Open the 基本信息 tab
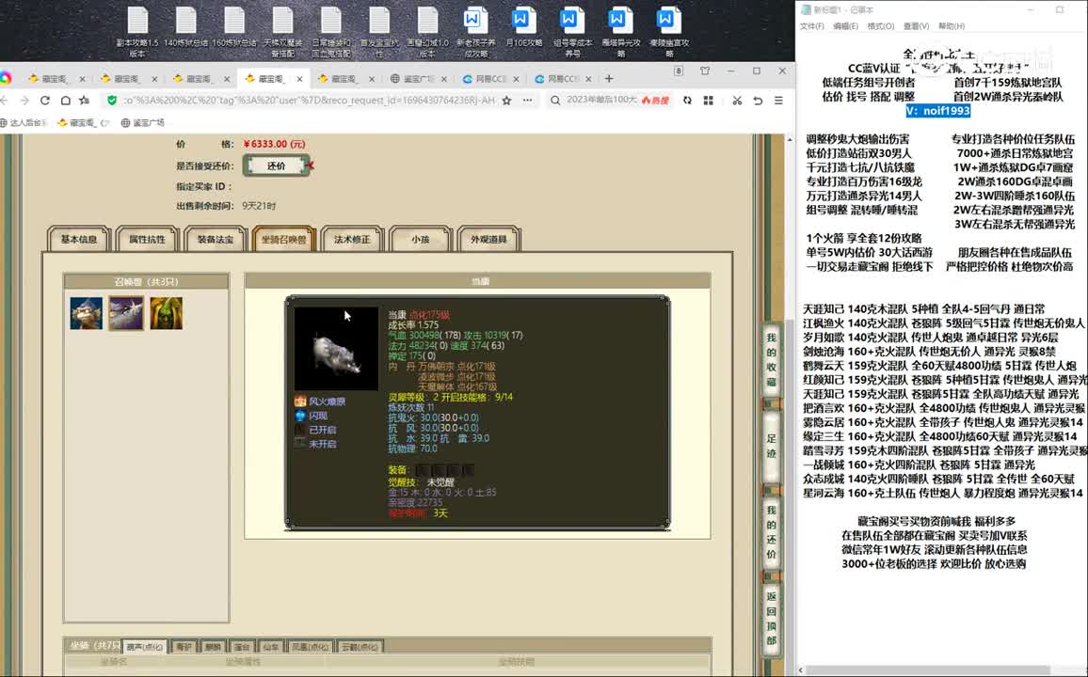1088x677 pixels. coord(79,239)
